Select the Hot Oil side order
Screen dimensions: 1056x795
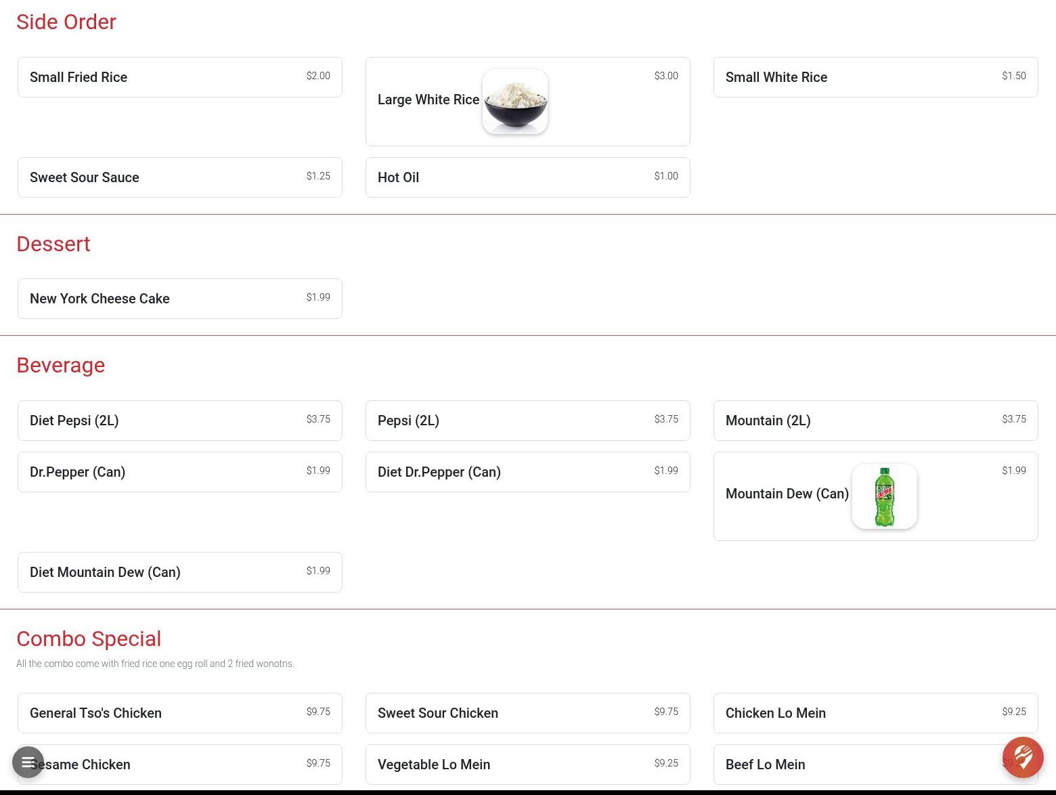[x=528, y=177]
